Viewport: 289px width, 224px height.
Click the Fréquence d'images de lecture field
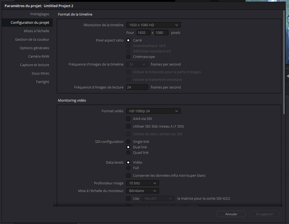click(137, 87)
